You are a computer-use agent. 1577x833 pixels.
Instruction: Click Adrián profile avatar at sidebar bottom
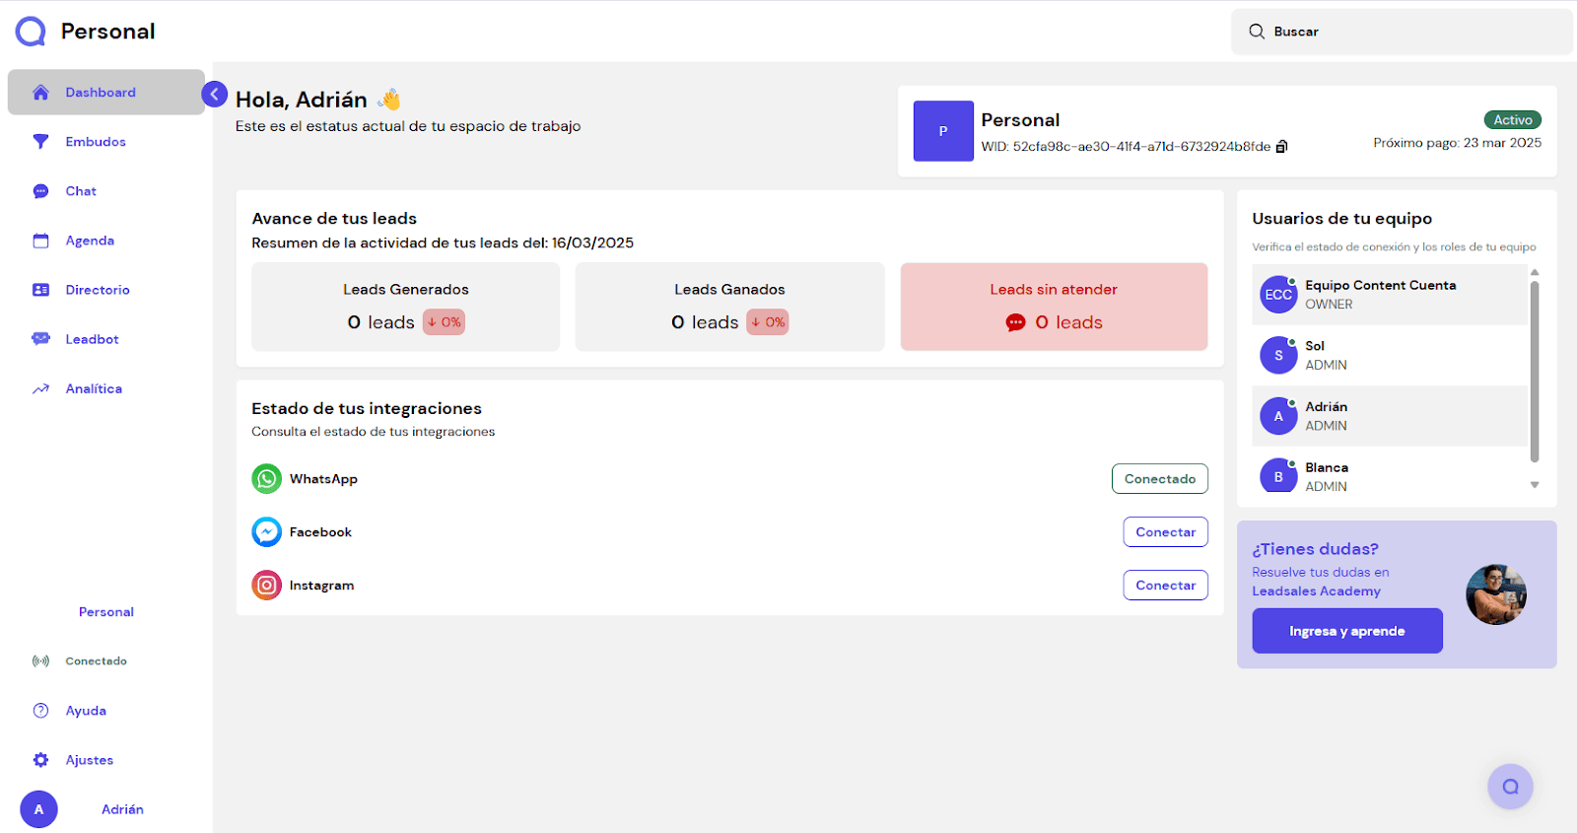coord(38,809)
